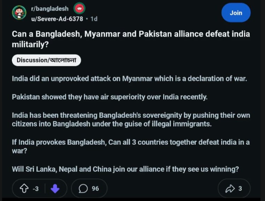Open the r/bangladesh subreddit link
The width and height of the screenshot is (265, 201).
50,9
